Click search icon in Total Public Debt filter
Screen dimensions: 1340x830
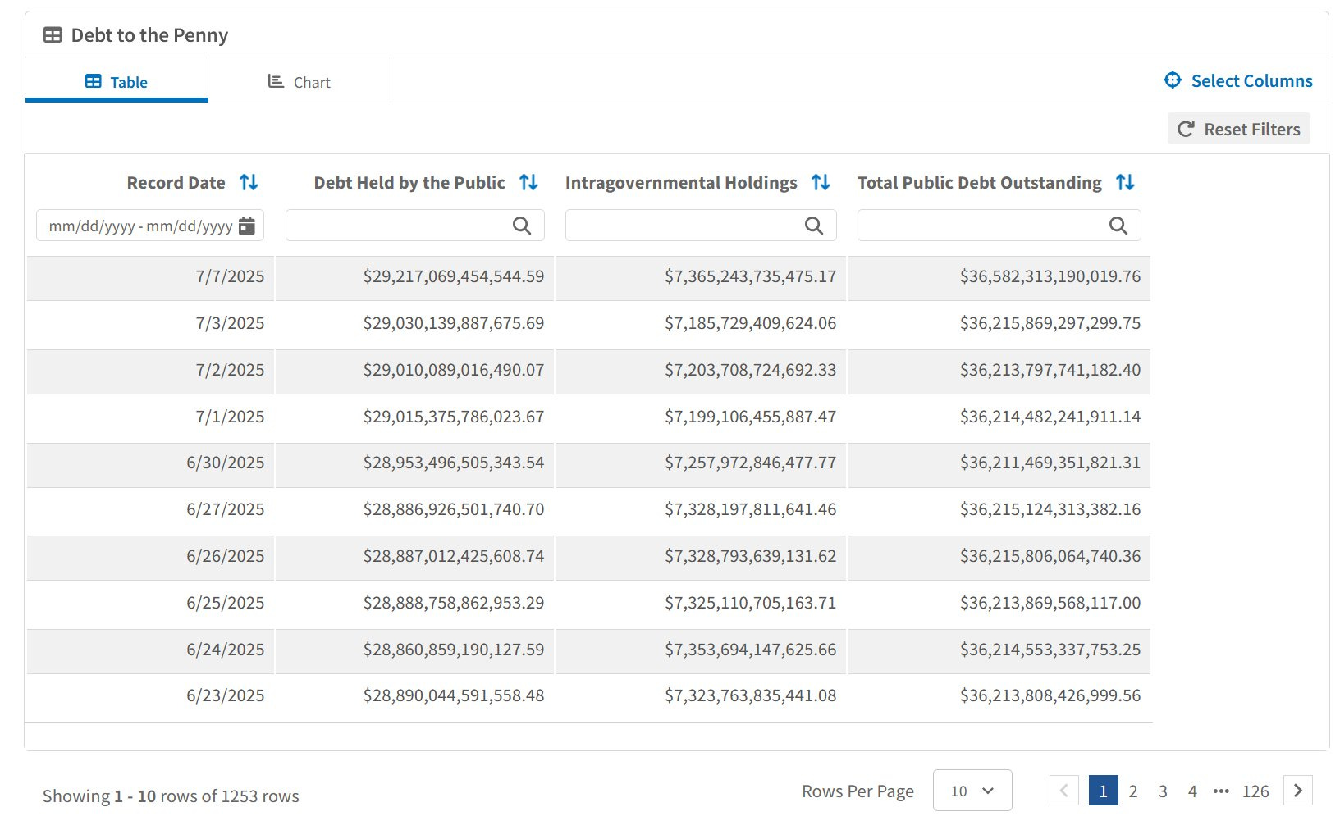pyautogui.click(x=1118, y=226)
